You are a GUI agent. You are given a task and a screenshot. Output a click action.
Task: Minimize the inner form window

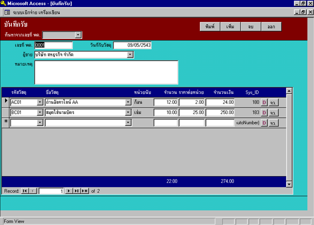[x=297, y=12]
